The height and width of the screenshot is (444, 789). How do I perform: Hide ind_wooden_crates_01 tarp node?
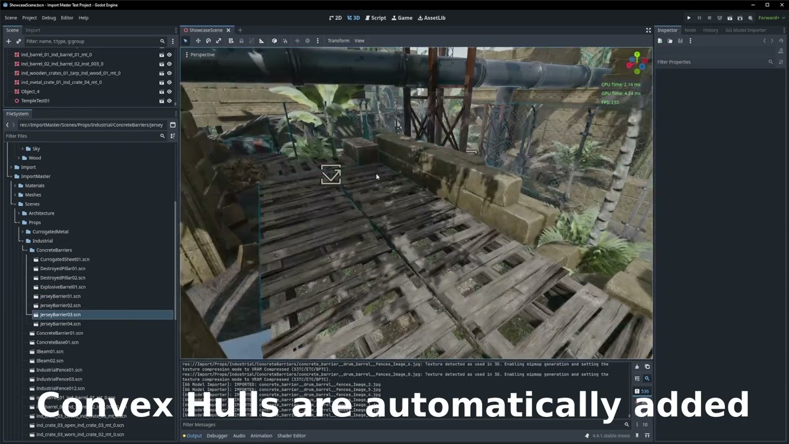(x=170, y=73)
